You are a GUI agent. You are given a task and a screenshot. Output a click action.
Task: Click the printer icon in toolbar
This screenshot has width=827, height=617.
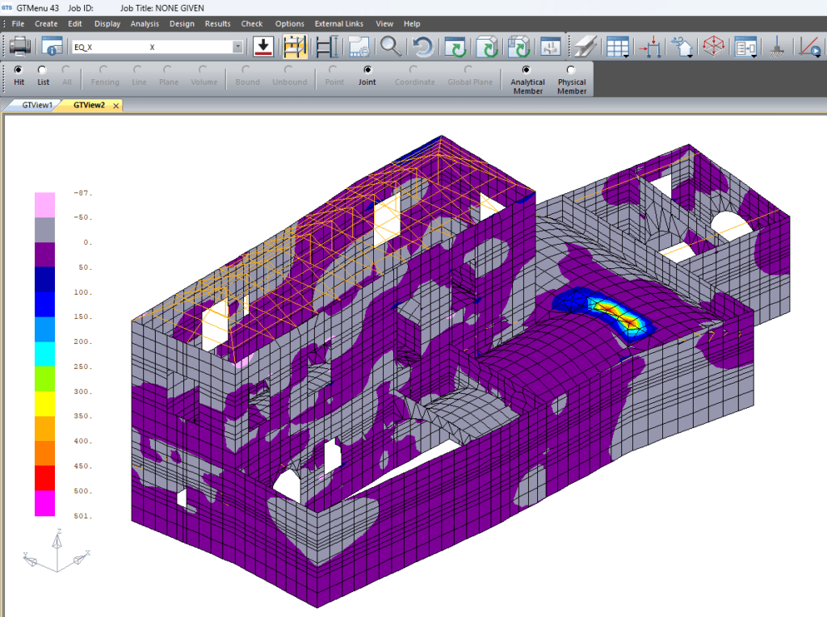pos(19,47)
